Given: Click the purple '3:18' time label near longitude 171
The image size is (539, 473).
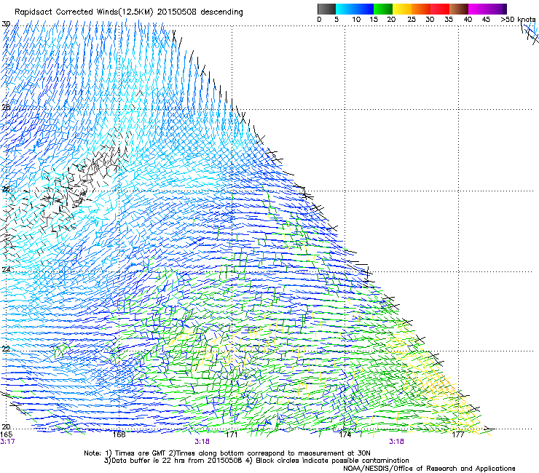Looking at the screenshot, I should click(202, 442).
